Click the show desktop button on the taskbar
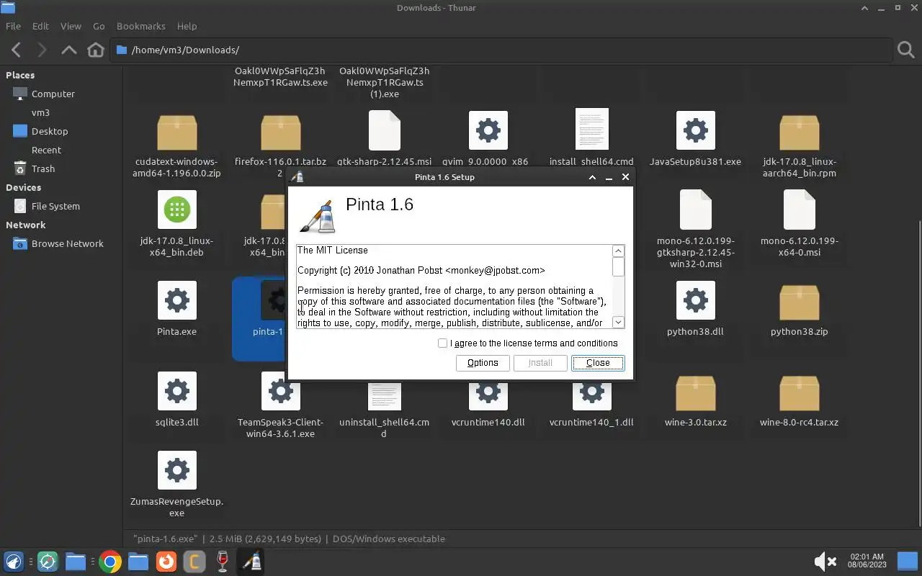Image resolution: width=922 pixels, height=576 pixels. 907,562
